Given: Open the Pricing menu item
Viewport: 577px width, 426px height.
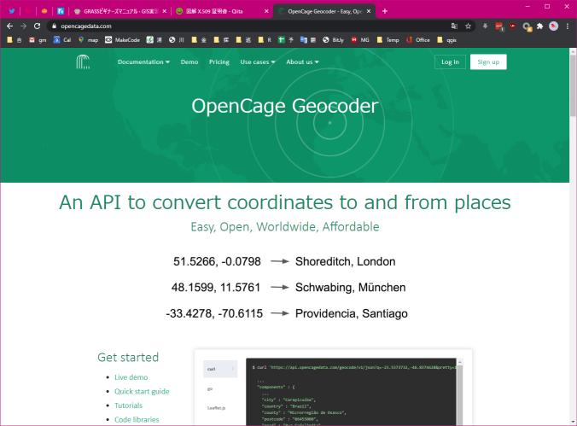Looking at the screenshot, I should click(x=219, y=62).
